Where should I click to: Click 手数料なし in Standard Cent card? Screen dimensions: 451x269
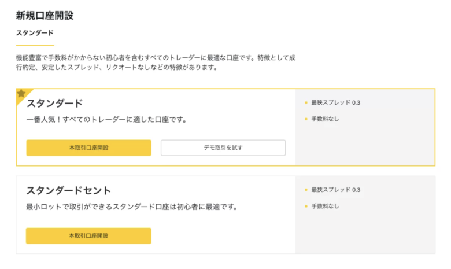(x=325, y=206)
